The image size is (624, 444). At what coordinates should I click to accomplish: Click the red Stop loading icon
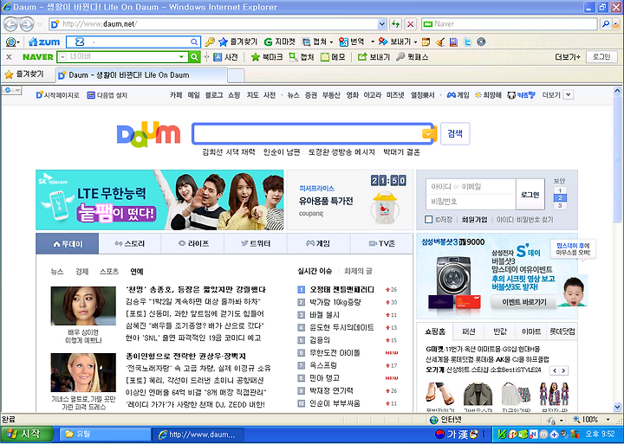coord(410,24)
